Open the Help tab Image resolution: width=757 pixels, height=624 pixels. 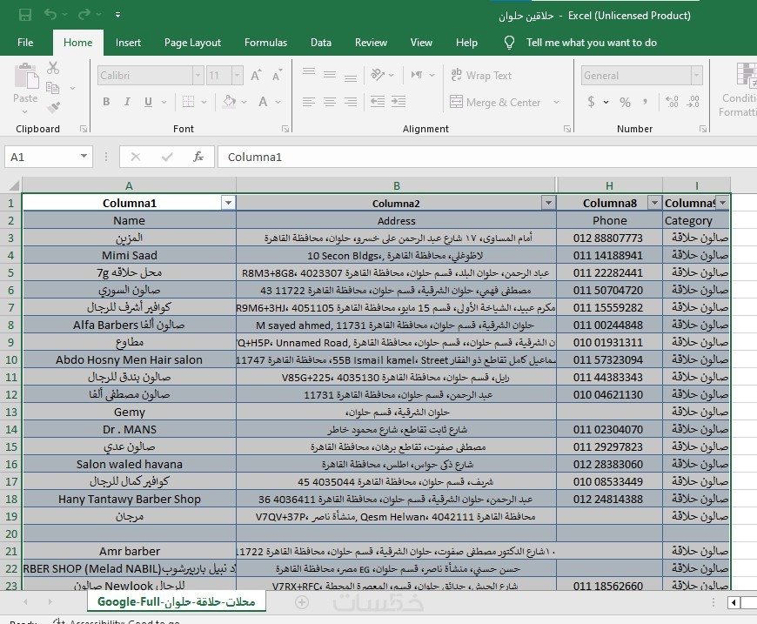(466, 43)
